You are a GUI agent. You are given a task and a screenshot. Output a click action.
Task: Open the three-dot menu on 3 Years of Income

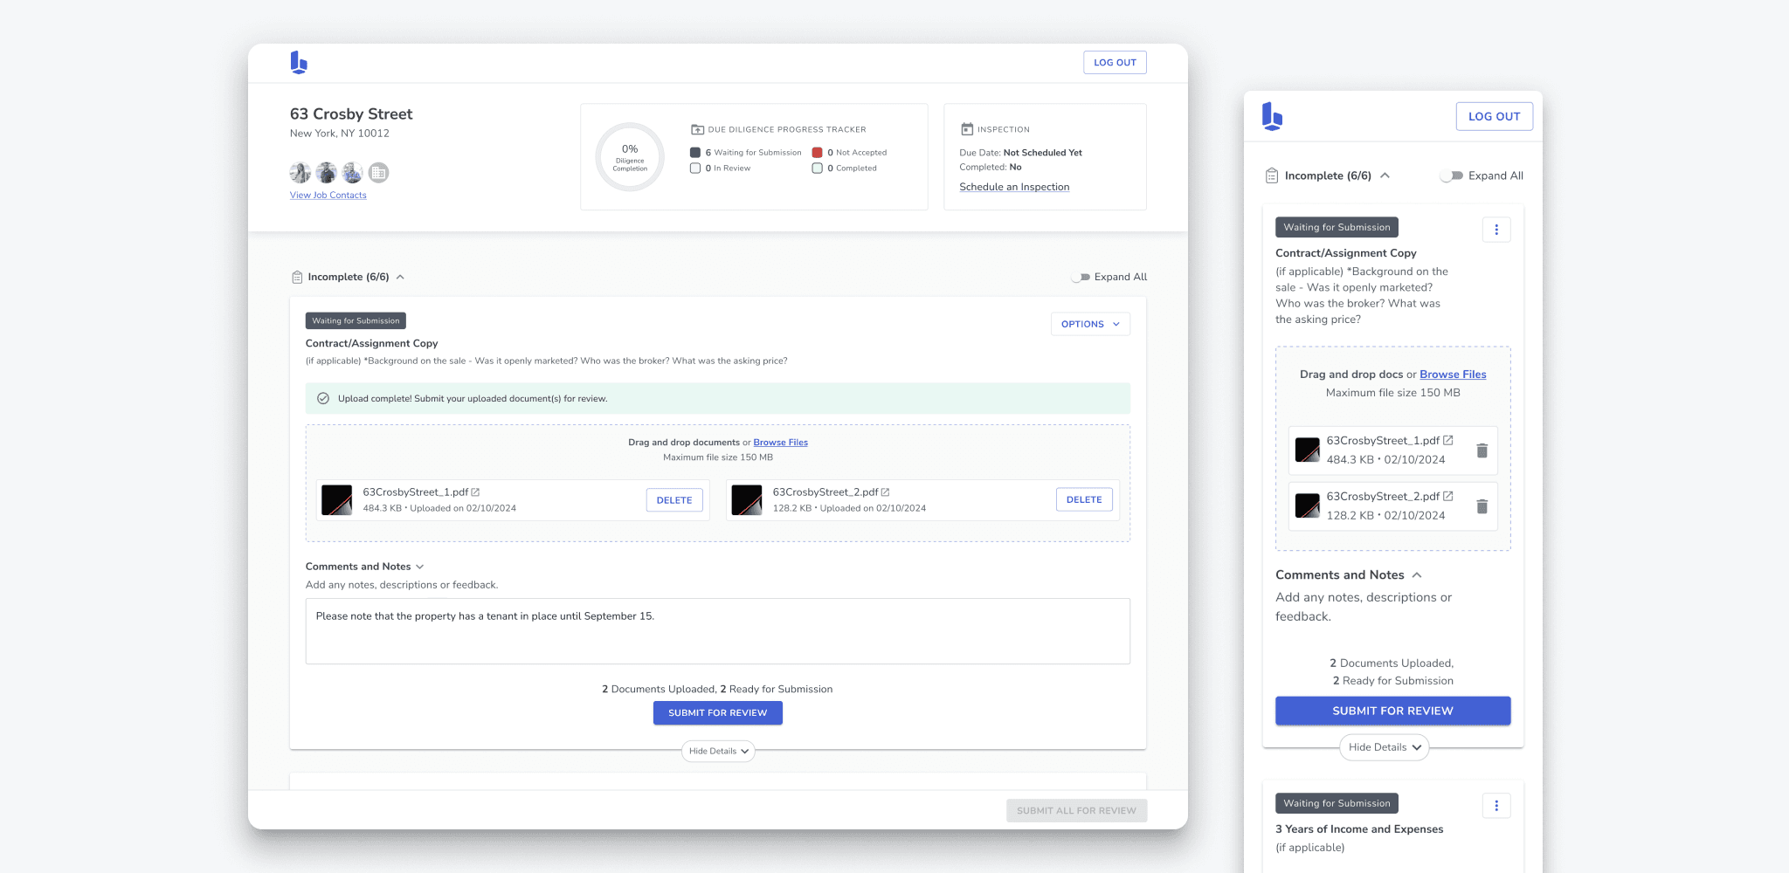(x=1496, y=805)
